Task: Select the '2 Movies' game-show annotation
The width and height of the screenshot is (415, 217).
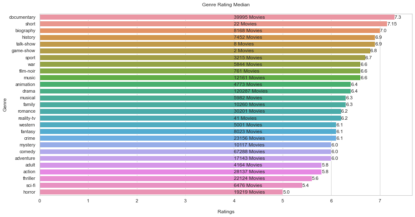Action: point(243,51)
